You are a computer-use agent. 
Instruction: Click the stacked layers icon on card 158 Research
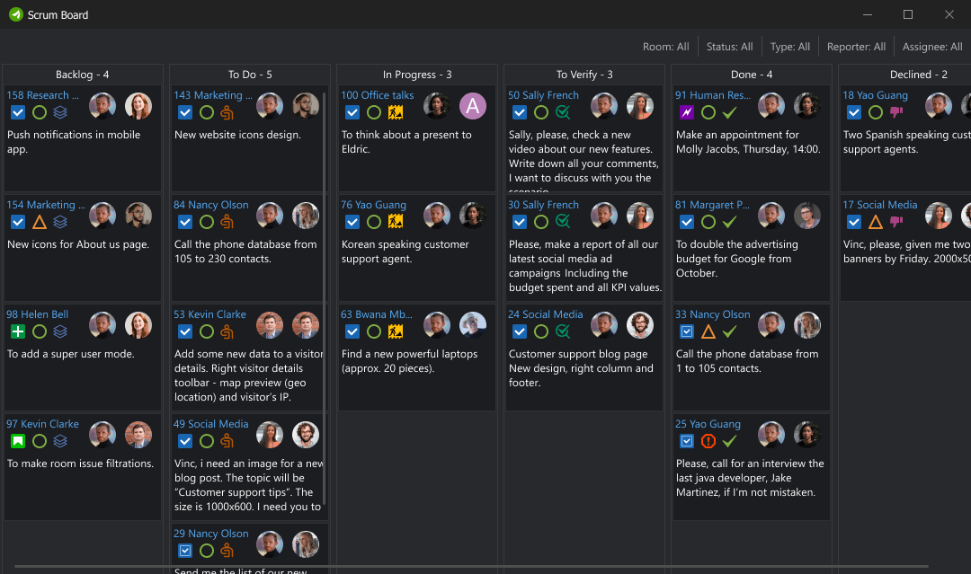click(x=59, y=112)
